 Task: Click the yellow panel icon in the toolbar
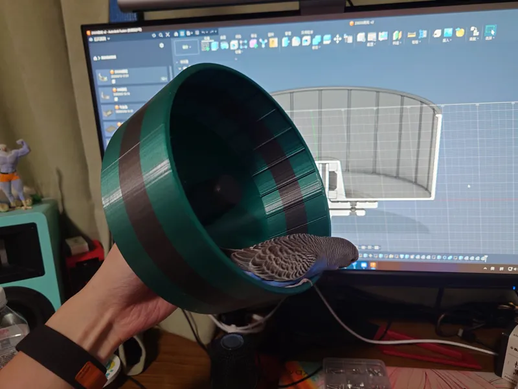click(x=273, y=43)
